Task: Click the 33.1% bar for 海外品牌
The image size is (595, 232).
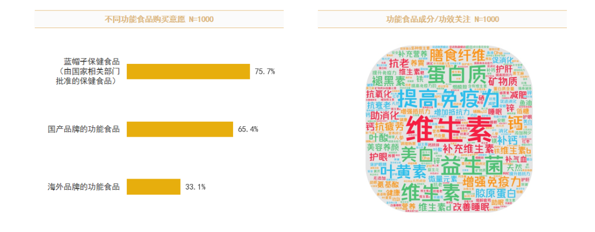Action: tap(154, 187)
